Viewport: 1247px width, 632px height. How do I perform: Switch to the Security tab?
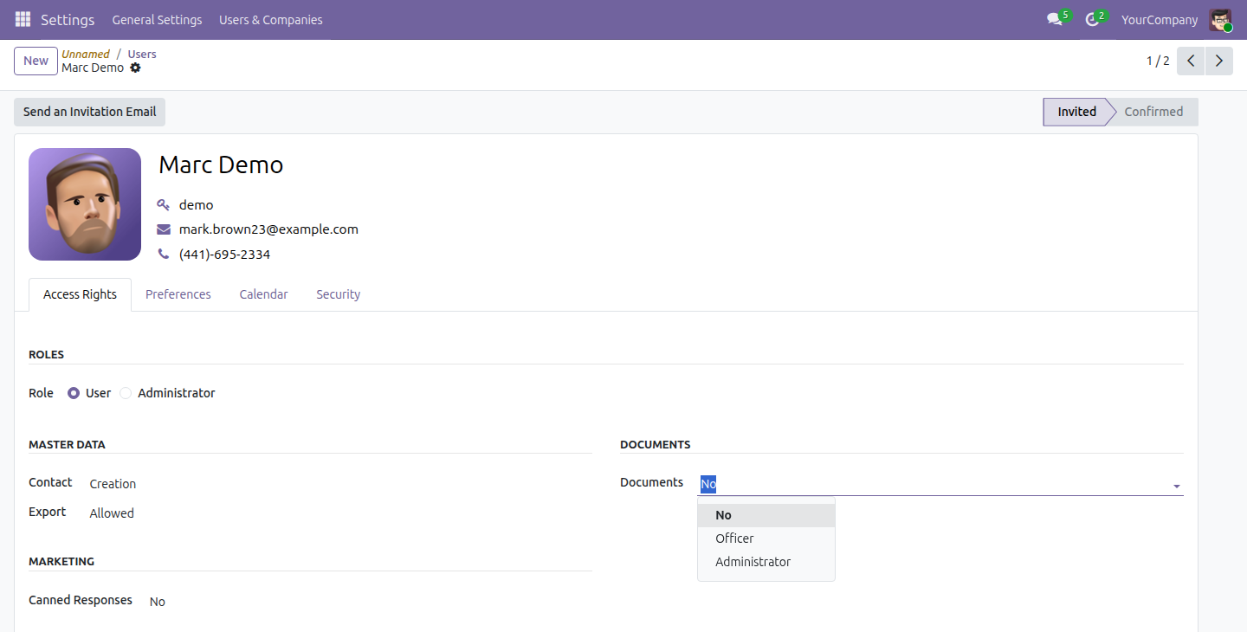click(x=338, y=294)
